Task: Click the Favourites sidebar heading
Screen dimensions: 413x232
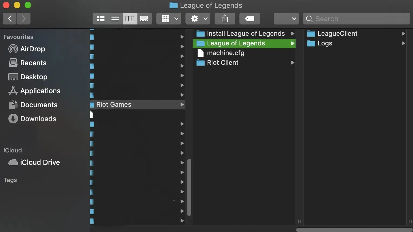Action: click(x=18, y=37)
